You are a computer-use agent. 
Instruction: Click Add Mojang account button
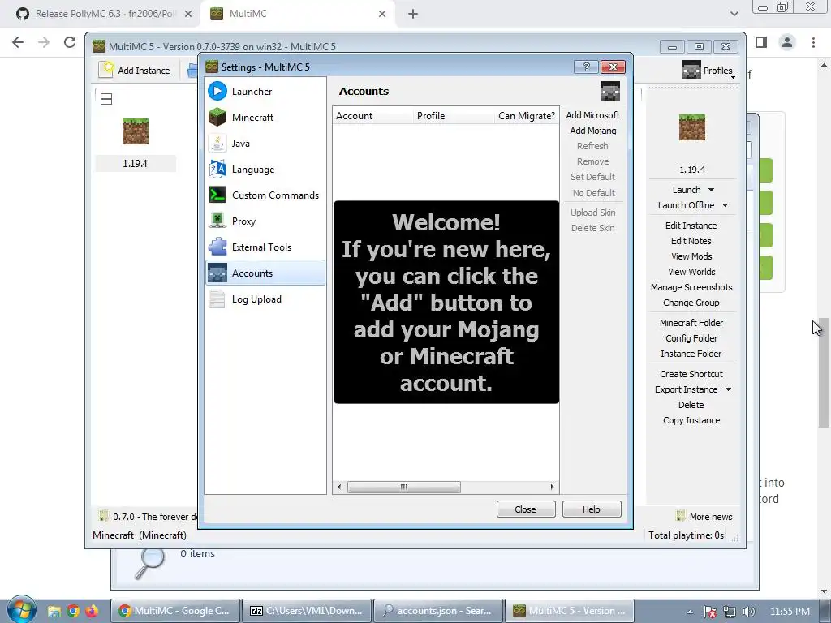coord(592,131)
